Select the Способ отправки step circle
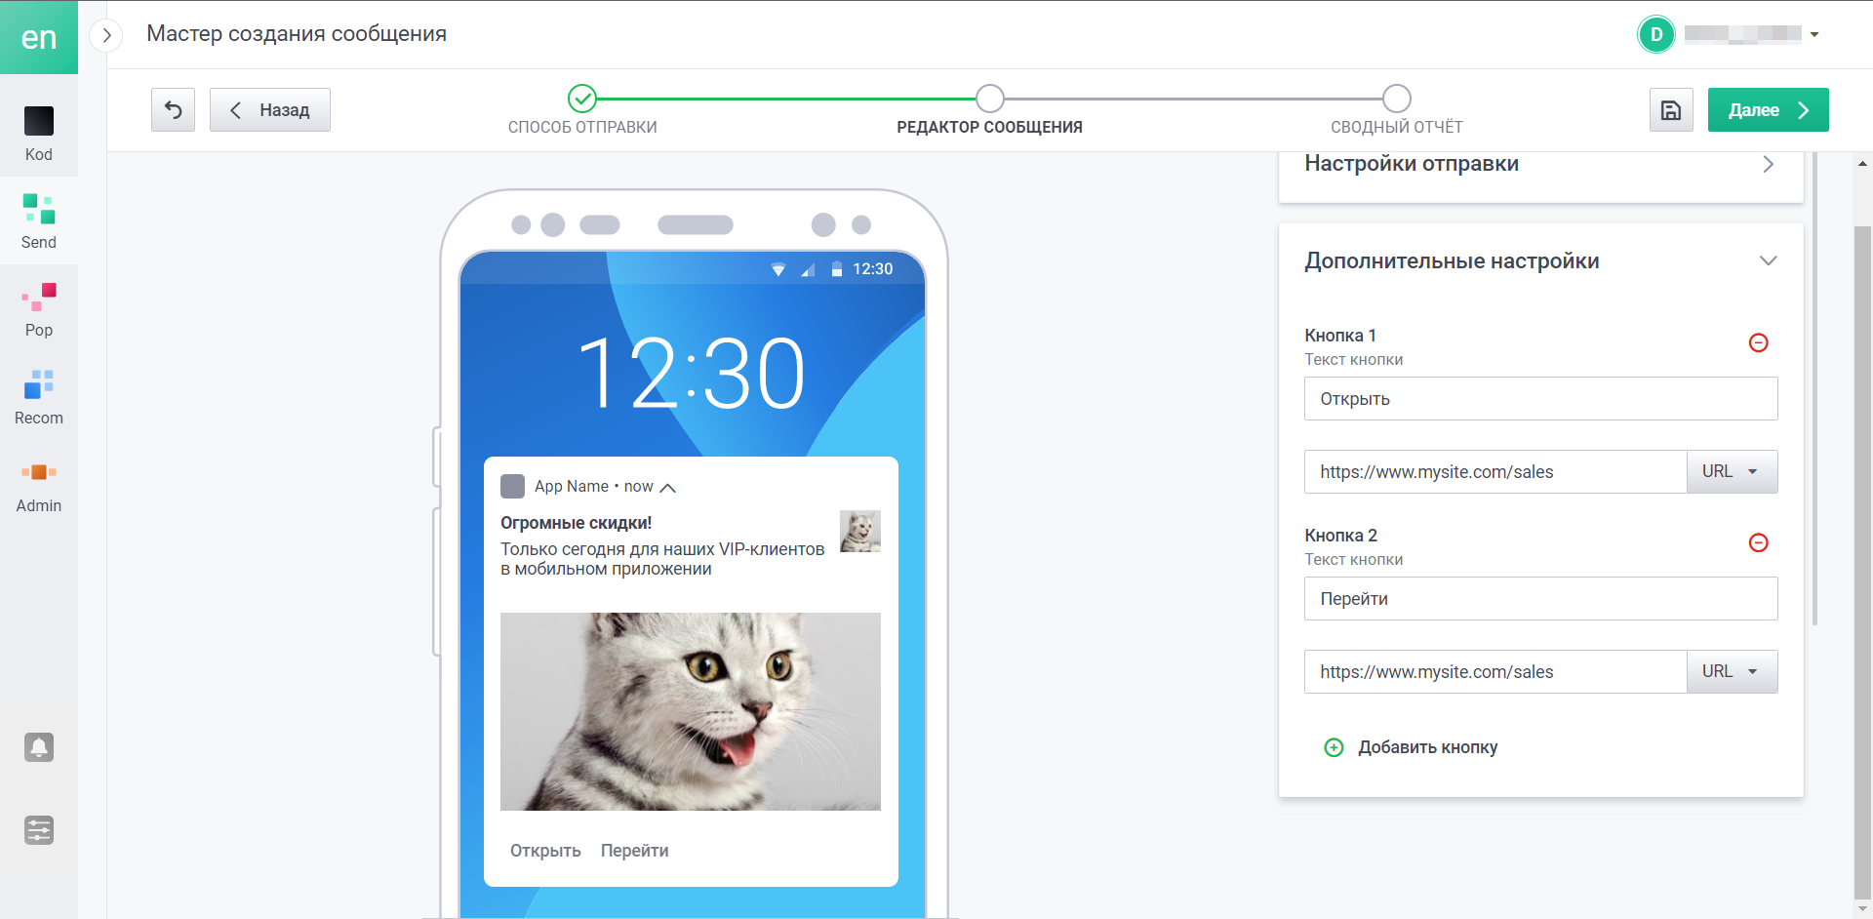Viewport: 1873px width, 919px height. (582, 99)
